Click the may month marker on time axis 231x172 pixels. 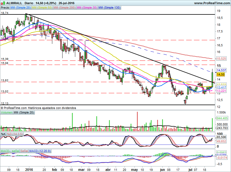pos(134,170)
